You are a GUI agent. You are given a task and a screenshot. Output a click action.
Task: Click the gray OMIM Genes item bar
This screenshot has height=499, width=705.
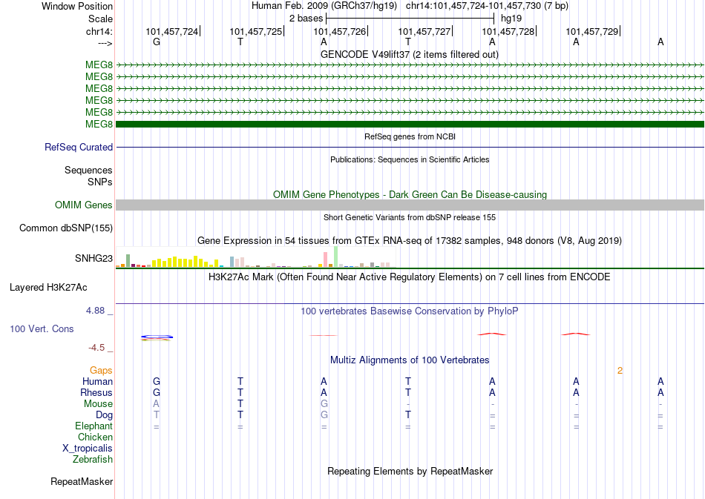coord(410,205)
